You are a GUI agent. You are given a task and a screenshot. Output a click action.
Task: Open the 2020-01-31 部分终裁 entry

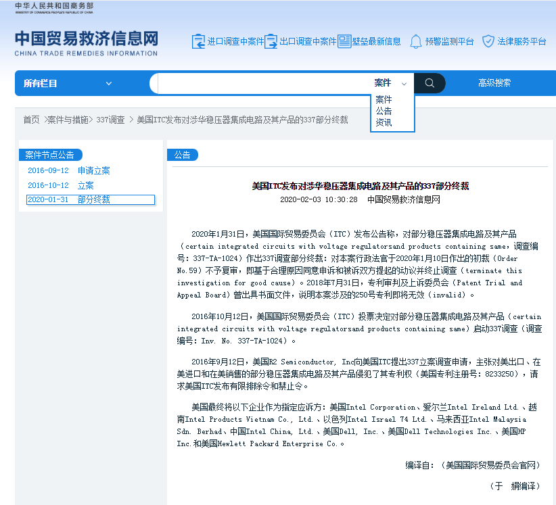point(91,199)
